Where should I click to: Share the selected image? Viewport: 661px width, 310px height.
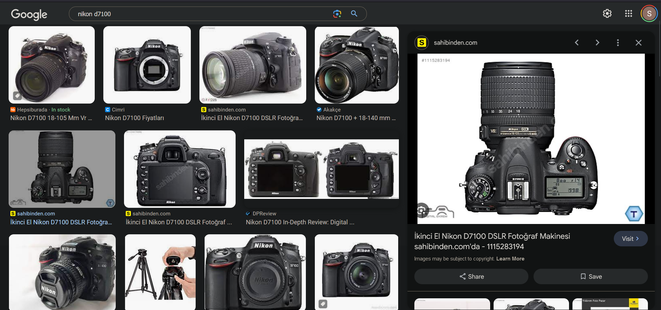[471, 277]
